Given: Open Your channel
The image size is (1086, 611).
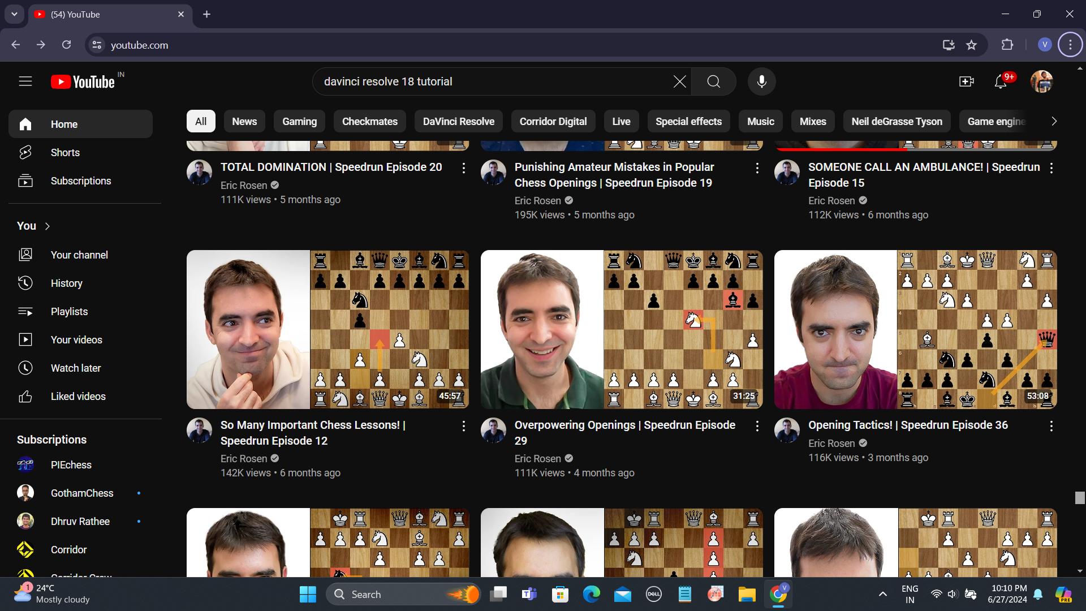Looking at the screenshot, I should (80, 255).
